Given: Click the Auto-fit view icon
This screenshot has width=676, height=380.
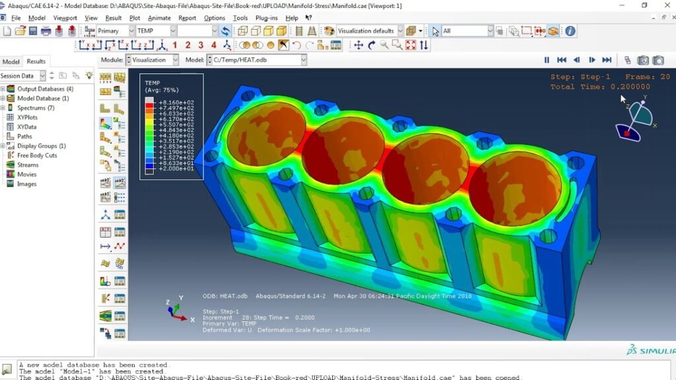Looking at the screenshot, I should coord(411,46).
